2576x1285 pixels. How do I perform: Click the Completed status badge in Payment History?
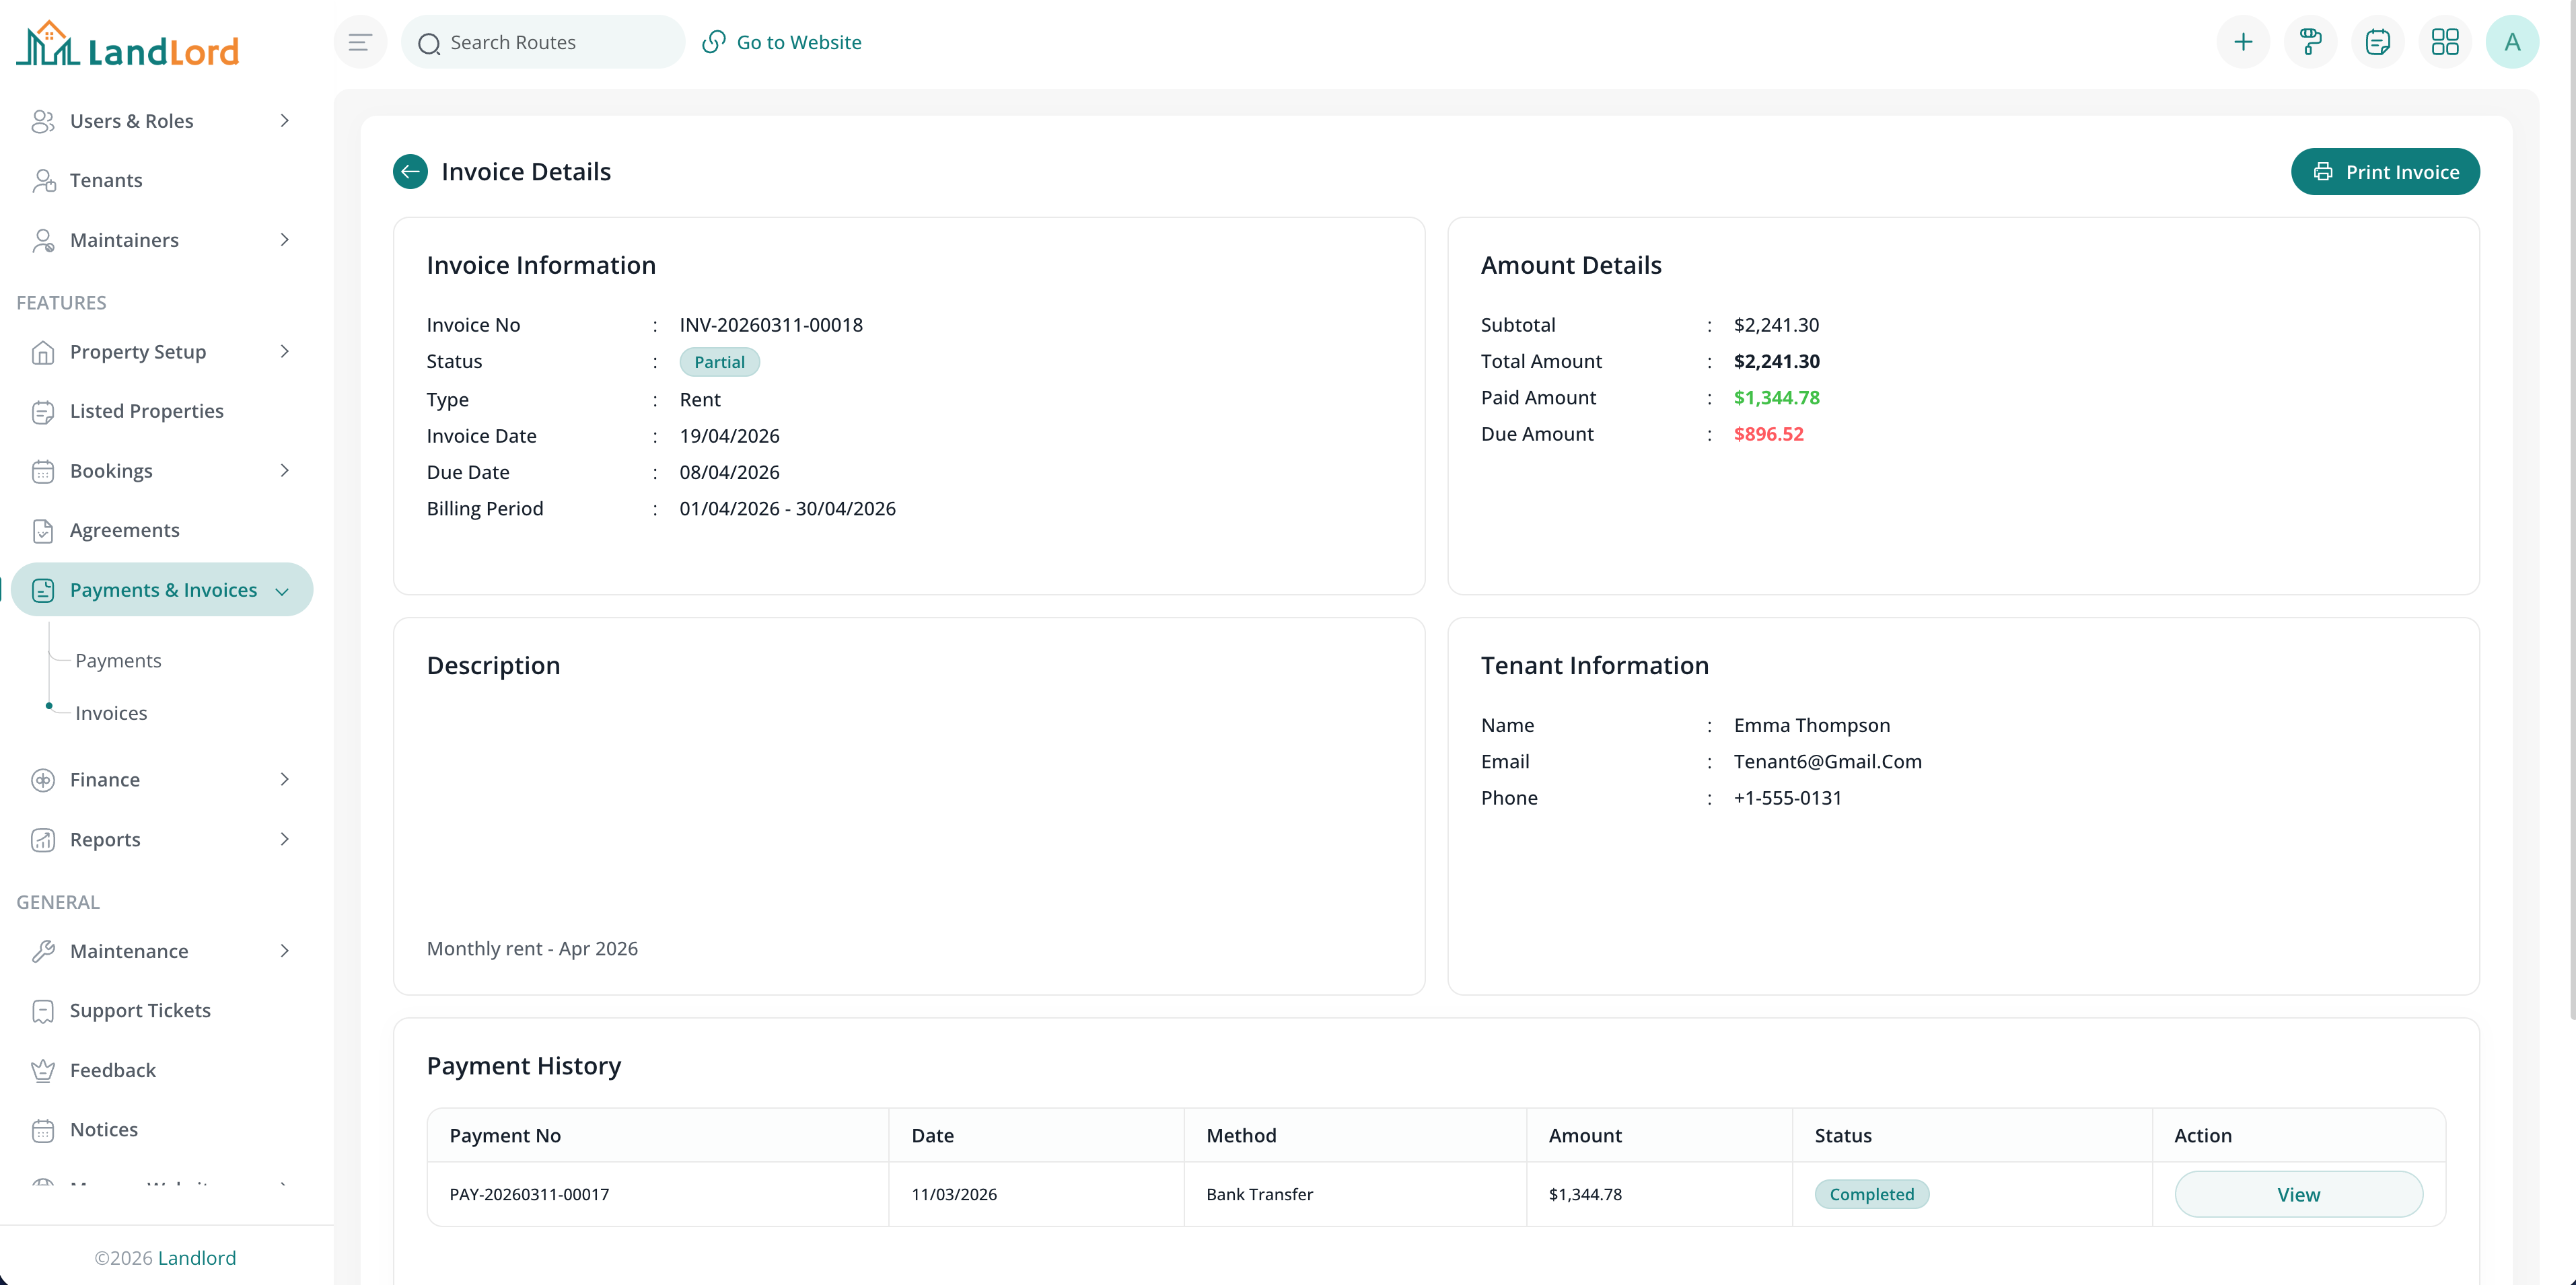point(1872,1193)
